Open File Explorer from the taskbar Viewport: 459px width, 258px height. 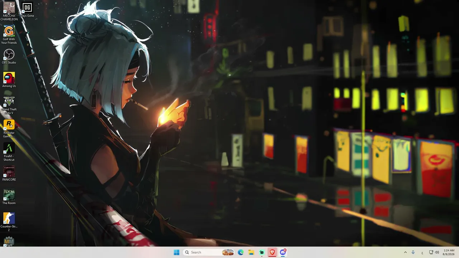pos(251,252)
